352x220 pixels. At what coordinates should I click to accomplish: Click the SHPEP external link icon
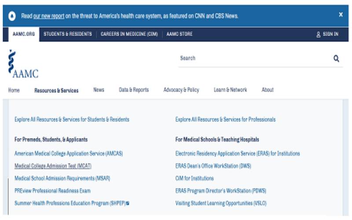[128, 203]
